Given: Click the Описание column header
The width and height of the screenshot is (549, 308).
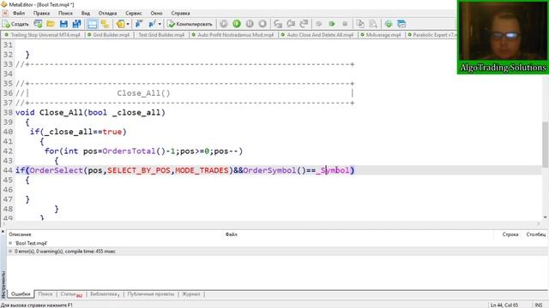Looking at the screenshot, I should [20, 234].
